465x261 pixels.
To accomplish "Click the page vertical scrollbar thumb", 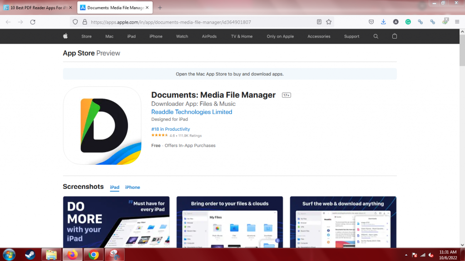I will (462, 50).
